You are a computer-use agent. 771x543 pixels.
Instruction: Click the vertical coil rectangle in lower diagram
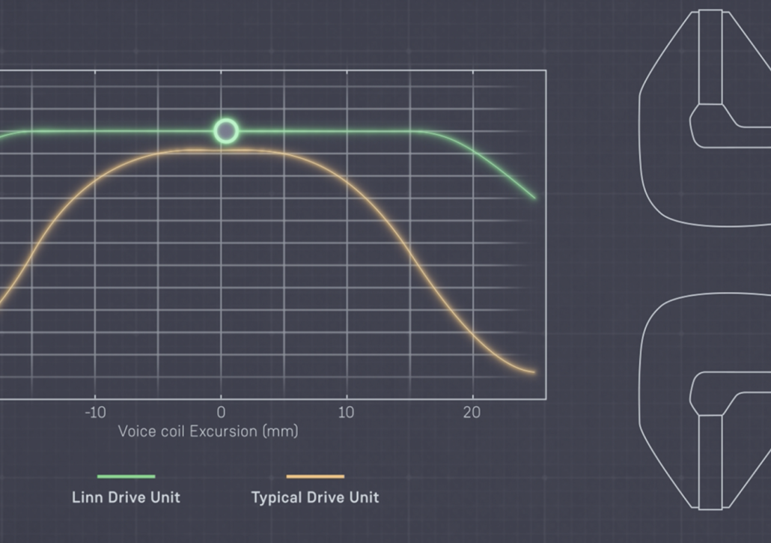(710, 461)
